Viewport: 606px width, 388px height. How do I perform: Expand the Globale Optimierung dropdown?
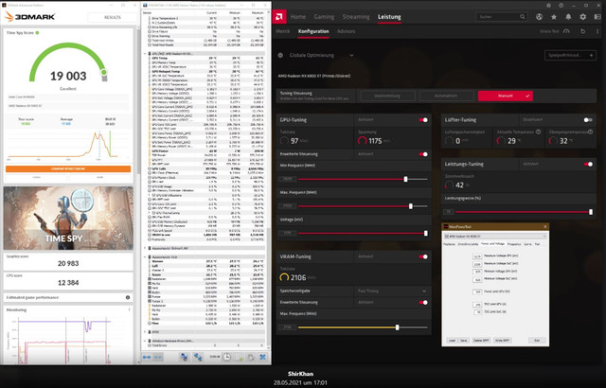(x=351, y=55)
